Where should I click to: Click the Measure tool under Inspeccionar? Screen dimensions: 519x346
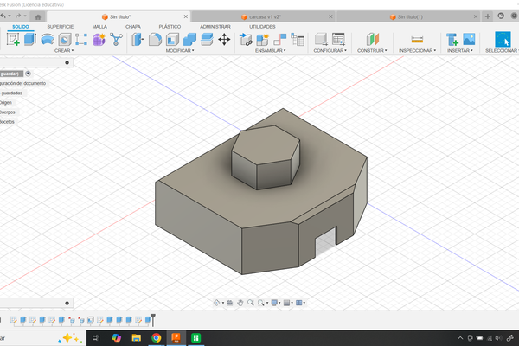coord(417,39)
